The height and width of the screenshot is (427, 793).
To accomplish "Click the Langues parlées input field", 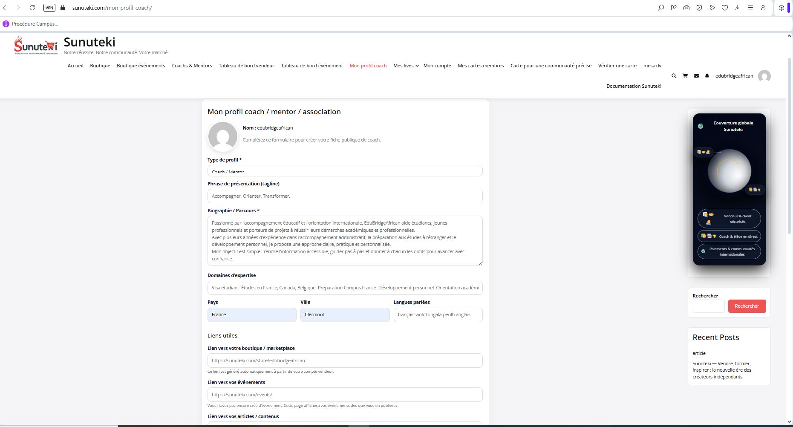I will pos(438,315).
